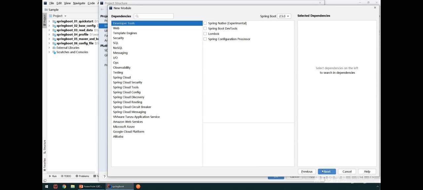Tick the Lombok dependency checkbox
The image size is (423, 190).
pyautogui.click(x=205, y=34)
